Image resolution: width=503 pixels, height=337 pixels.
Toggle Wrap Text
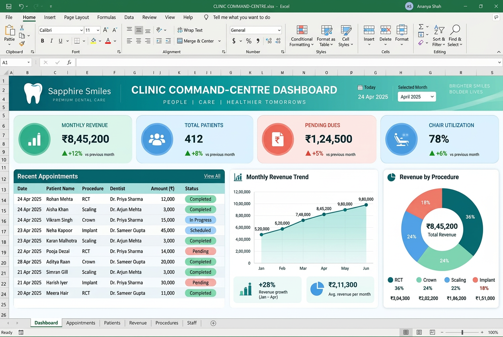(190, 30)
